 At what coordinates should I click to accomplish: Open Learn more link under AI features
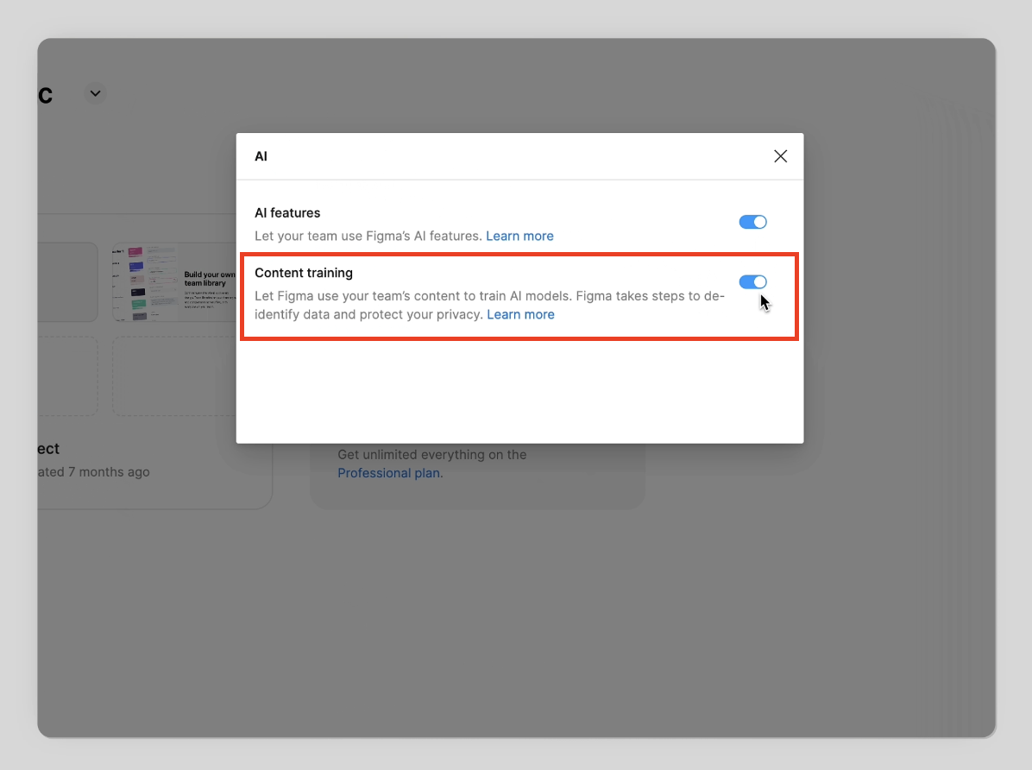519,236
